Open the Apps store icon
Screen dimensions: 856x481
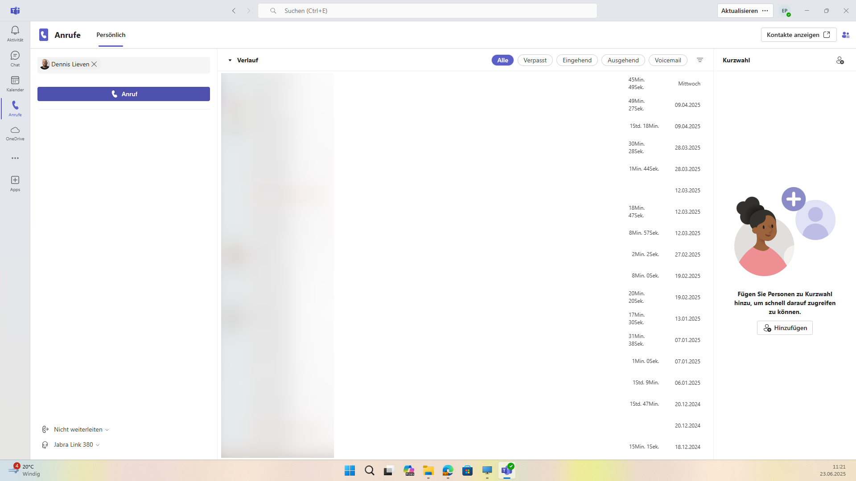click(15, 183)
